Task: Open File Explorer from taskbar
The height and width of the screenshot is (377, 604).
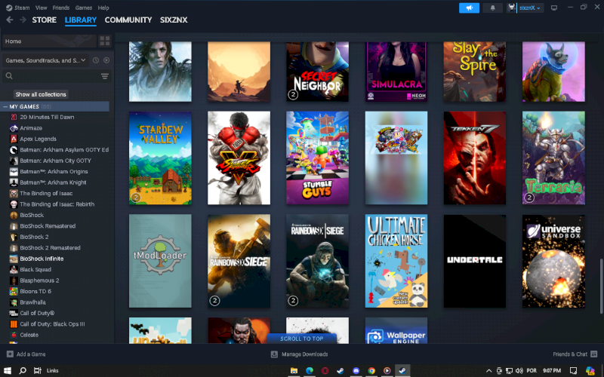Action: pyautogui.click(x=294, y=370)
